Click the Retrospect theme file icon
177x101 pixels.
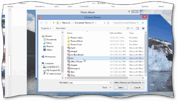68,68
